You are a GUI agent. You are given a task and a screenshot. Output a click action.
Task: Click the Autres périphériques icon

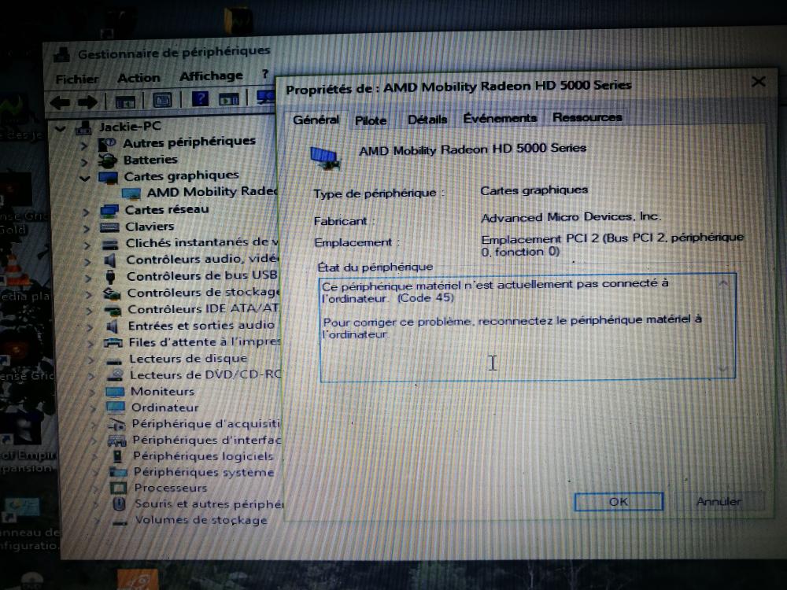tap(107, 145)
